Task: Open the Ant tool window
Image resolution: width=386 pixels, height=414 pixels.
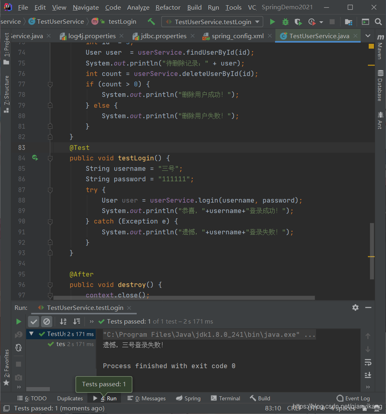Action: pos(380,121)
